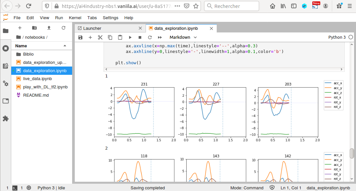Open the Running Terminals and Kernels sidebar
Image resolution: width=356 pixels, height=191 pixels.
click(x=6, y=48)
